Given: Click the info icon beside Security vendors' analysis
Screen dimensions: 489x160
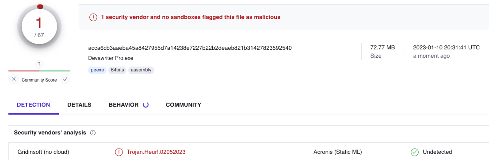Looking at the screenshot, I should 92,133.
